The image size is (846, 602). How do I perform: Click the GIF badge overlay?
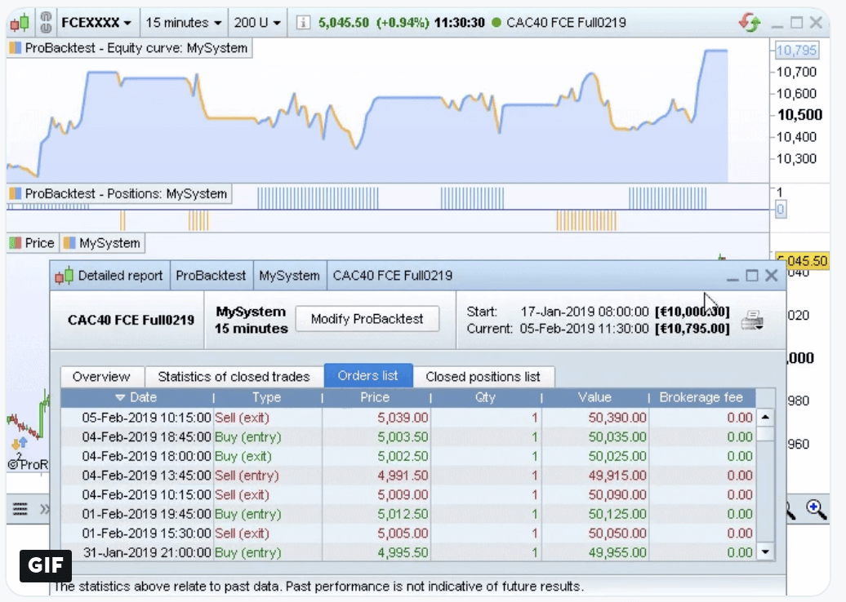click(46, 565)
